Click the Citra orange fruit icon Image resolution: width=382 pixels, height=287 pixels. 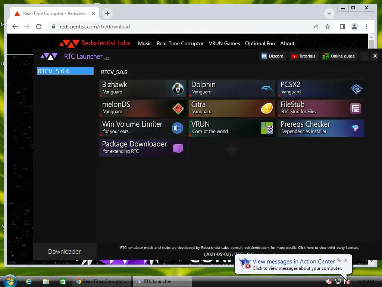point(267,108)
